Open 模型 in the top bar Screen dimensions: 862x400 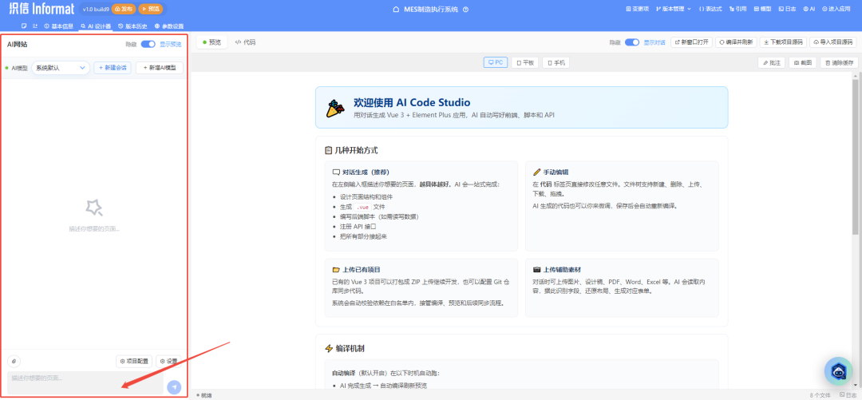(762, 9)
